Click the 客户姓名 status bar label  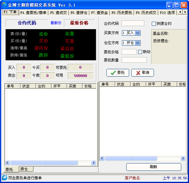[x=133, y=178]
